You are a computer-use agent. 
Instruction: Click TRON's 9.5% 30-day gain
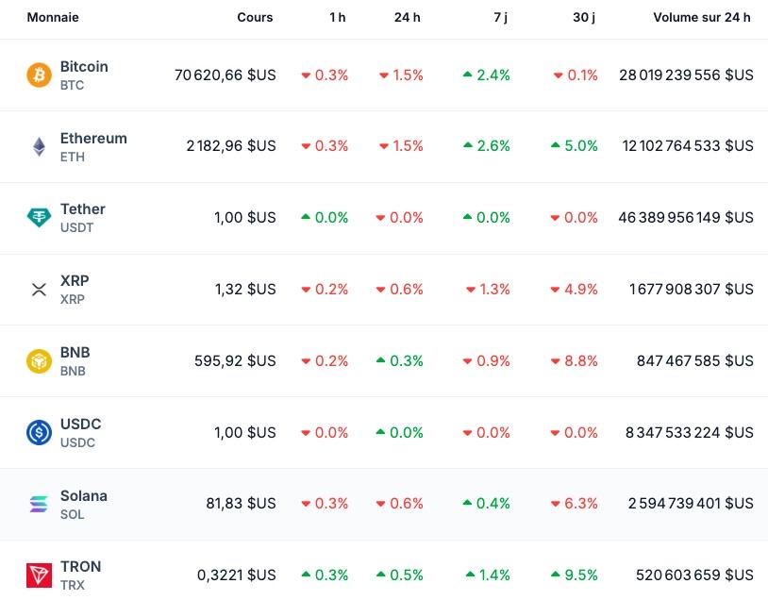pyautogui.click(x=578, y=575)
